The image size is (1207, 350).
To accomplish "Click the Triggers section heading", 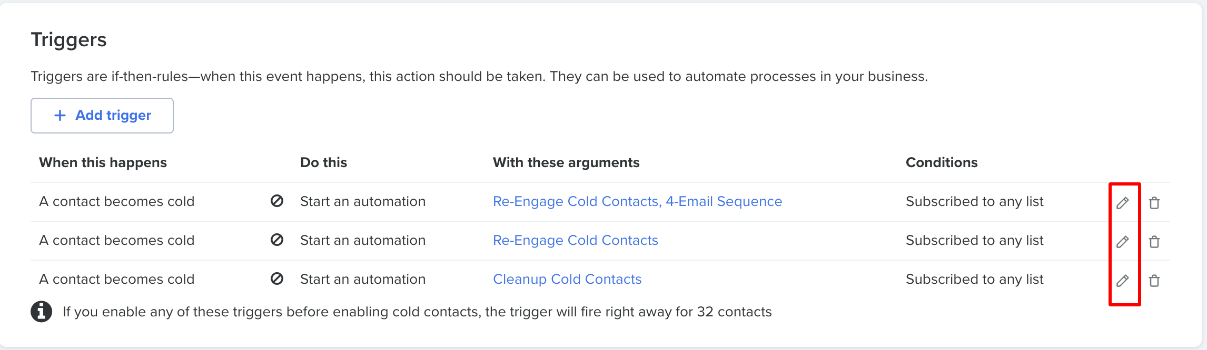I will click(68, 40).
